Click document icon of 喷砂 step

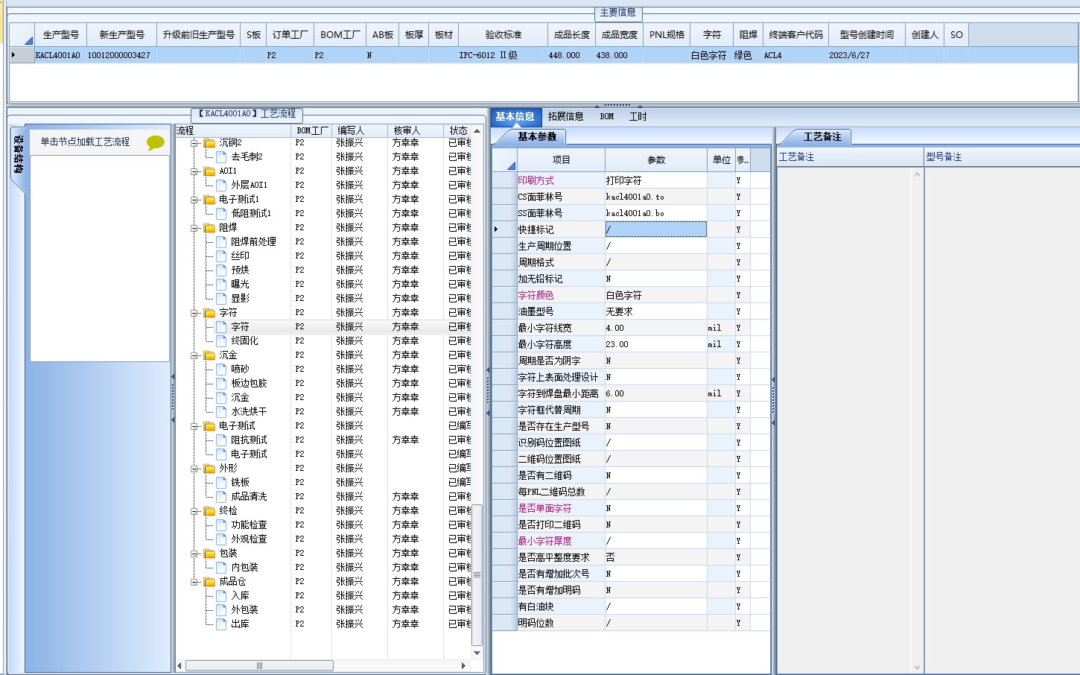point(221,370)
